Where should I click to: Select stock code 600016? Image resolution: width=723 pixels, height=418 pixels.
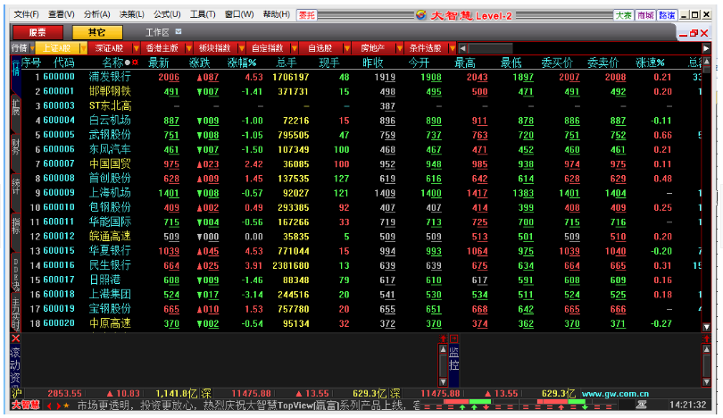click(59, 265)
